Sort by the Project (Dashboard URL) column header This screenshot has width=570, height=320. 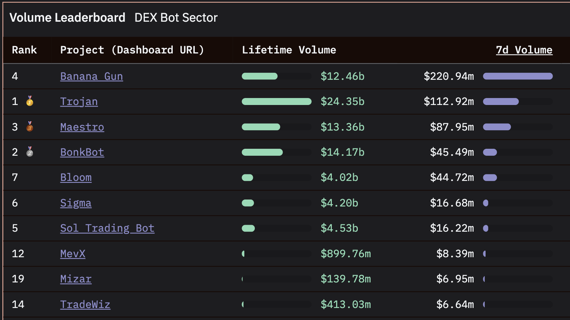coord(132,50)
